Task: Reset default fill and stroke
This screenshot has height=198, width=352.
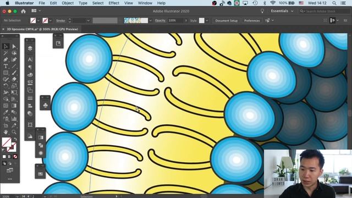Action: click(x=3, y=150)
